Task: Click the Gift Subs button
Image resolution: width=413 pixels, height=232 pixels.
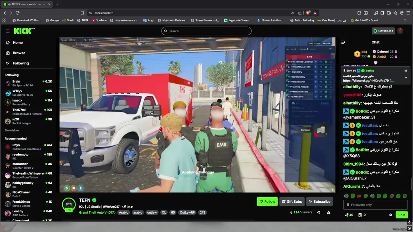Action: (x=292, y=202)
